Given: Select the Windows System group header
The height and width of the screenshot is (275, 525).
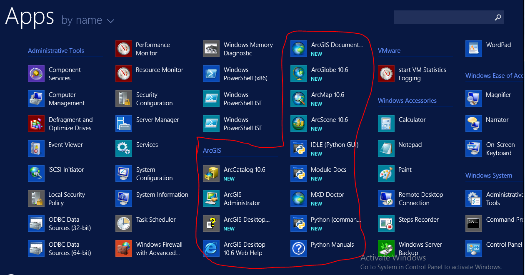Looking at the screenshot, I should 489,176.
